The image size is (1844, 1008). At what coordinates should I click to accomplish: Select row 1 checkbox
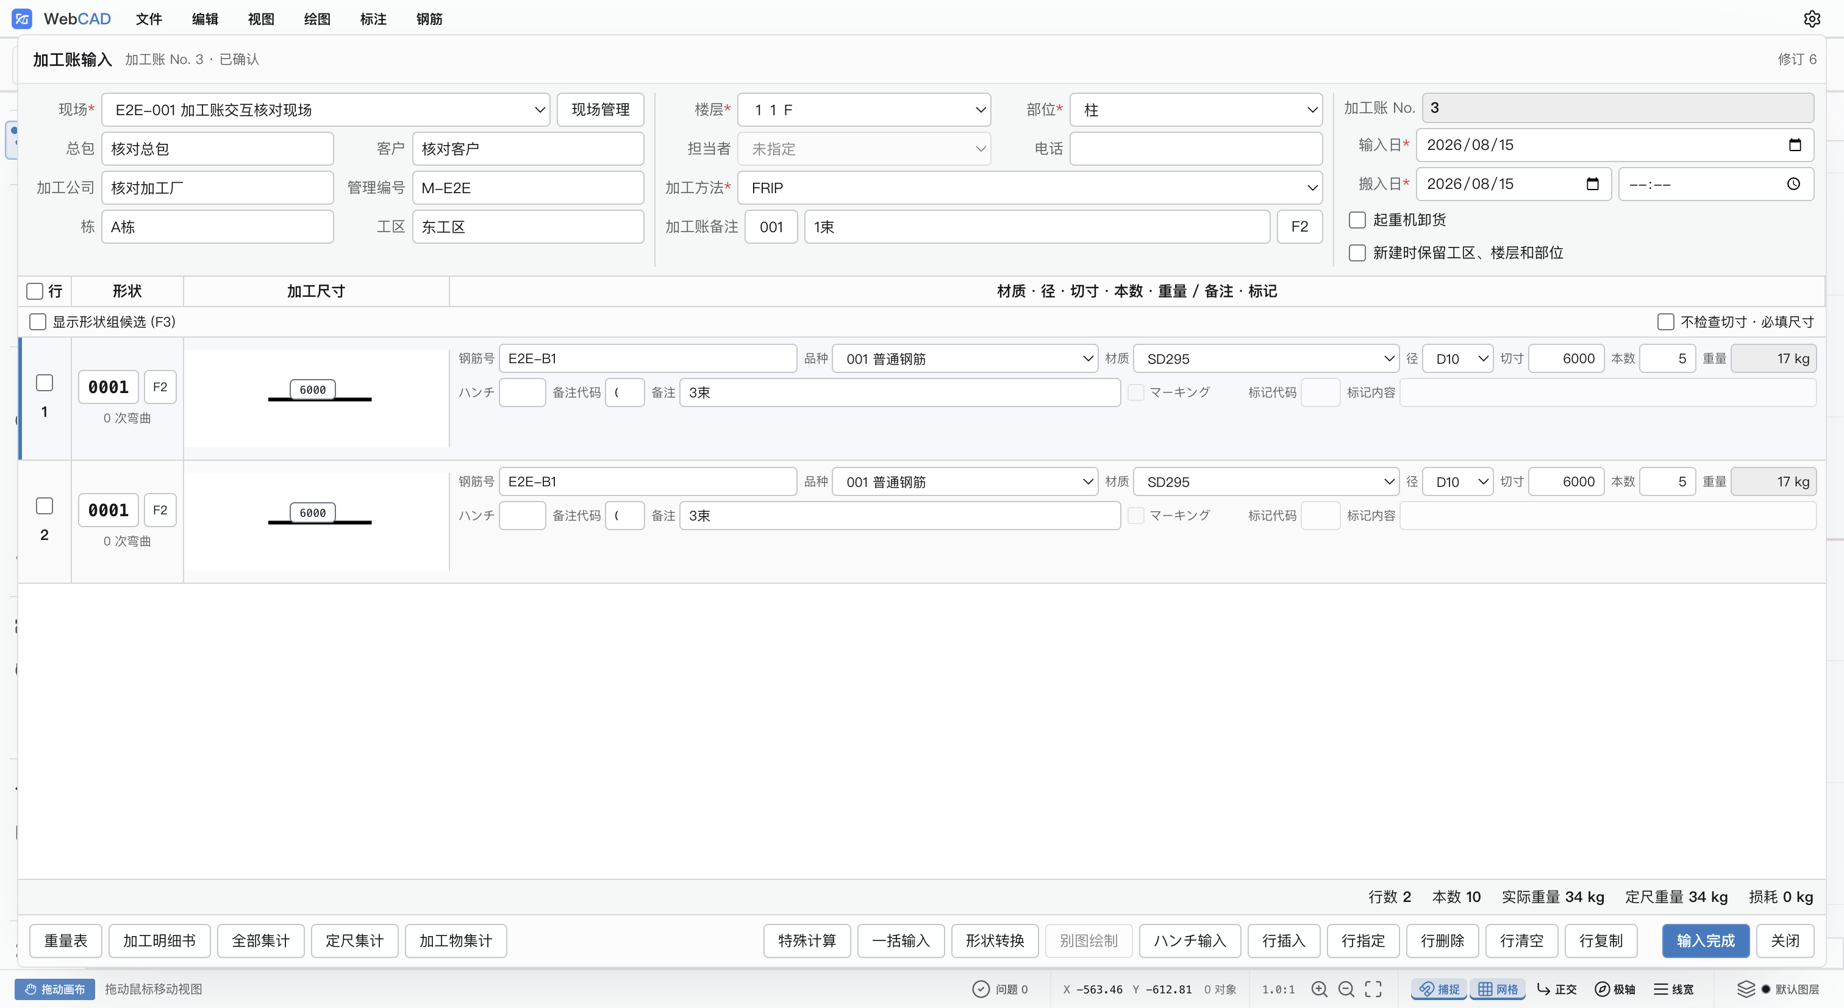pyautogui.click(x=45, y=383)
